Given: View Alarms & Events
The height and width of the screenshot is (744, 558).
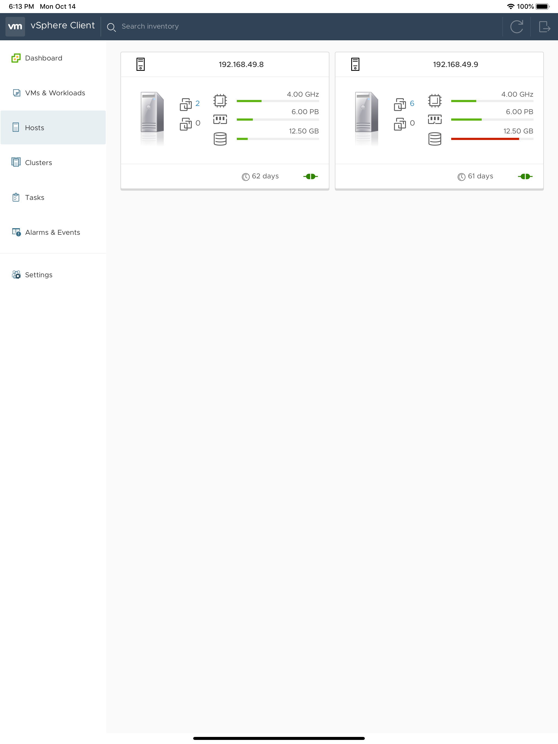Looking at the screenshot, I should tap(53, 232).
